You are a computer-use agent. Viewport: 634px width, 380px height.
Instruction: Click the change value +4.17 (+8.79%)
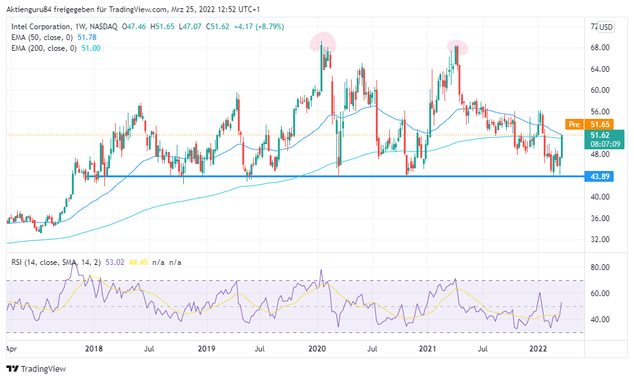click(x=259, y=27)
